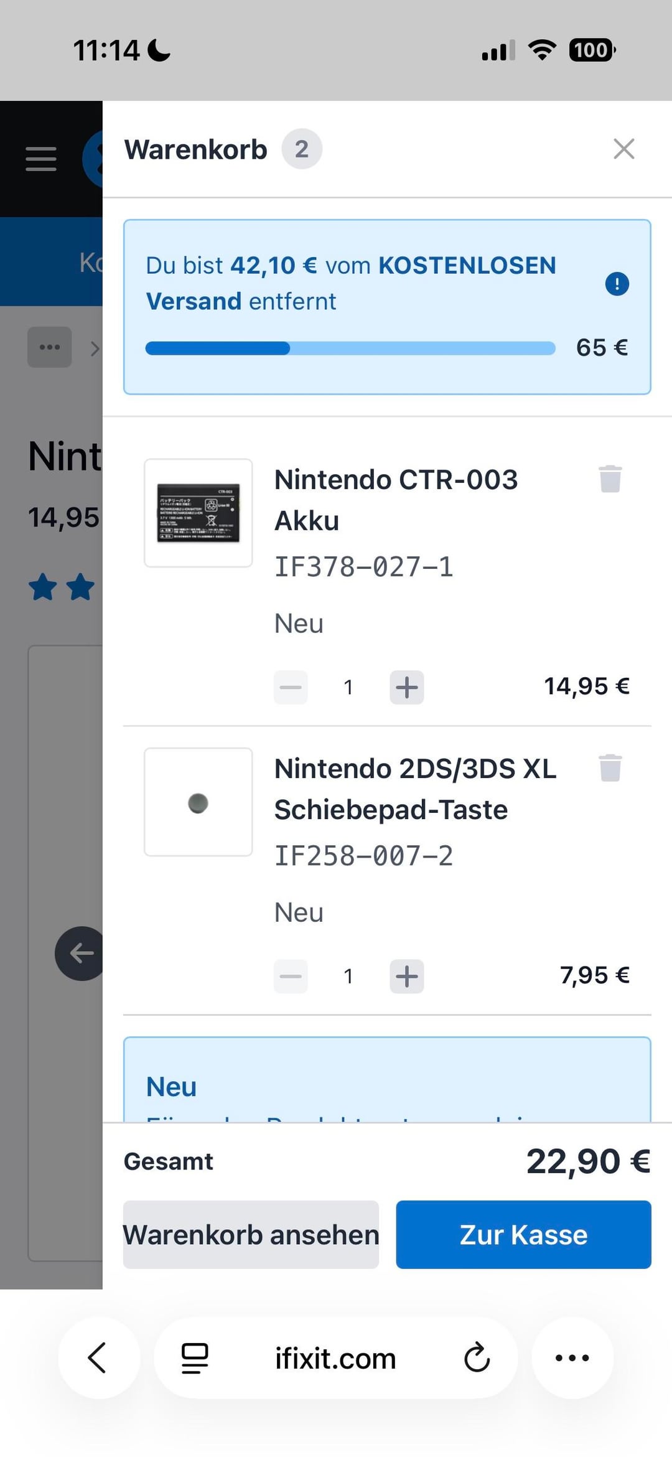Reload the ifixit.com page
Viewport: 672px width, 1457px height.
[x=477, y=1357]
